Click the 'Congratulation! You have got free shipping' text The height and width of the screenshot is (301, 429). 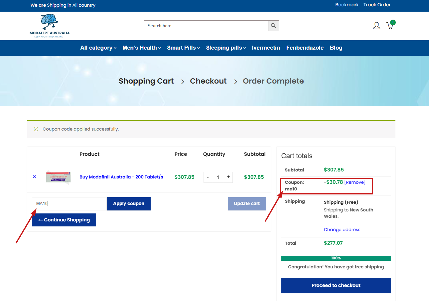(x=336, y=267)
